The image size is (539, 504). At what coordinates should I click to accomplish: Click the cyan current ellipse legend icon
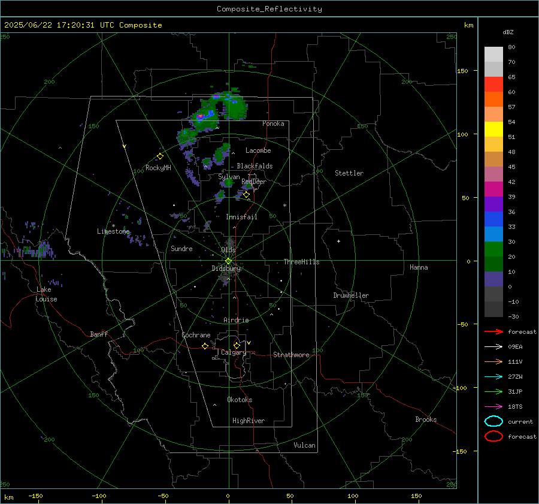[x=493, y=421]
